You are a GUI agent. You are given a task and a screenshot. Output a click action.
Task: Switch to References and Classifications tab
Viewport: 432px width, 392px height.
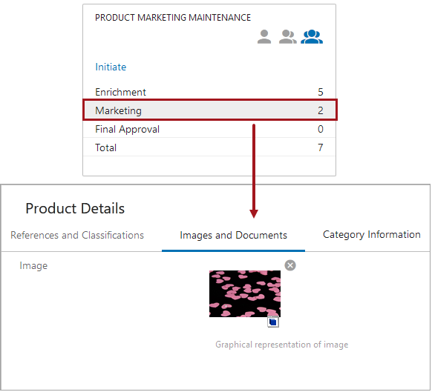tap(77, 235)
